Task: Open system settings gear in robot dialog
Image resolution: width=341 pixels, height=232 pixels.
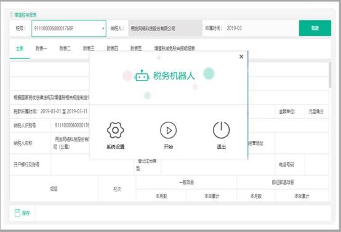Action: pyautogui.click(x=116, y=130)
